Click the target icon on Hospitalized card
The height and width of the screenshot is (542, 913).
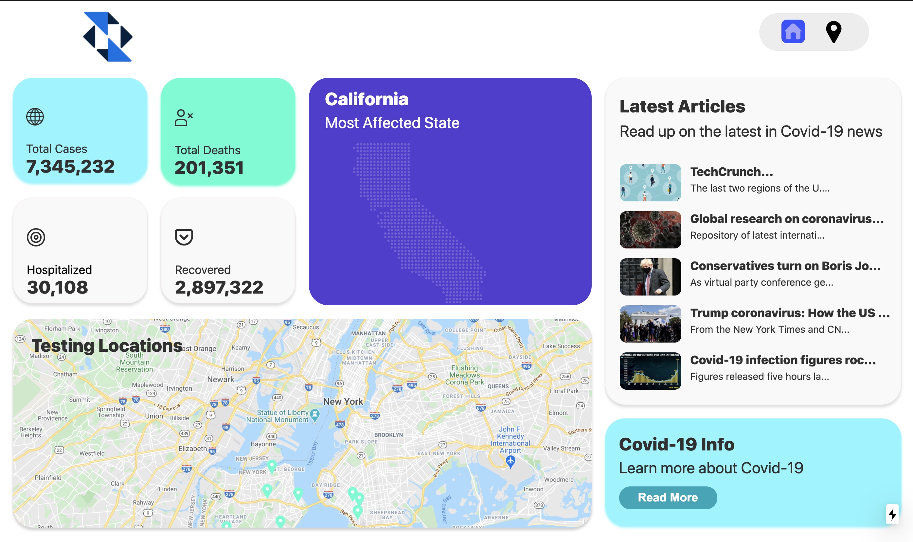pos(36,237)
